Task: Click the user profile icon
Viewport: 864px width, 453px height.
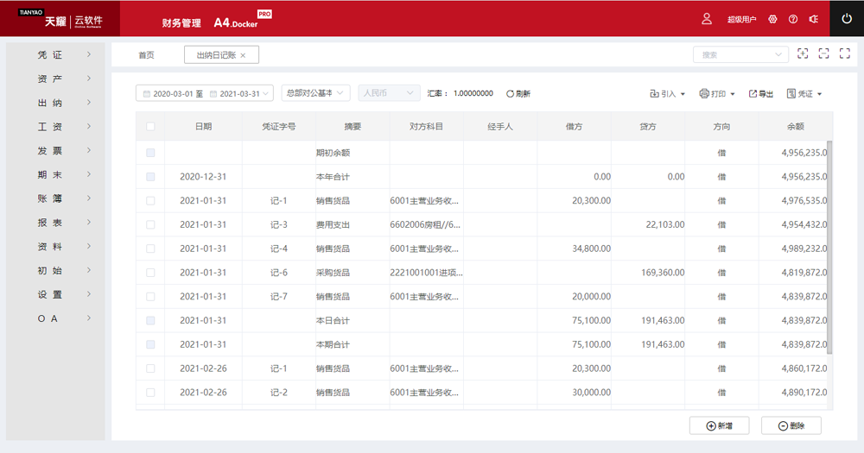Action: pyautogui.click(x=707, y=19)
